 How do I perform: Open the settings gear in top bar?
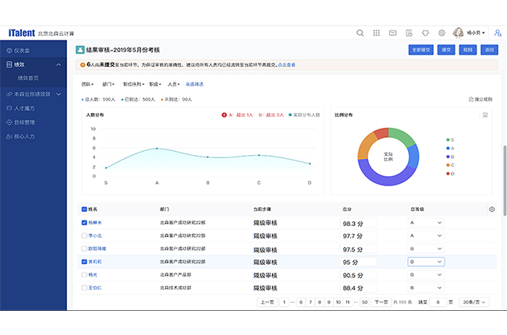click(x=441, y=33)
